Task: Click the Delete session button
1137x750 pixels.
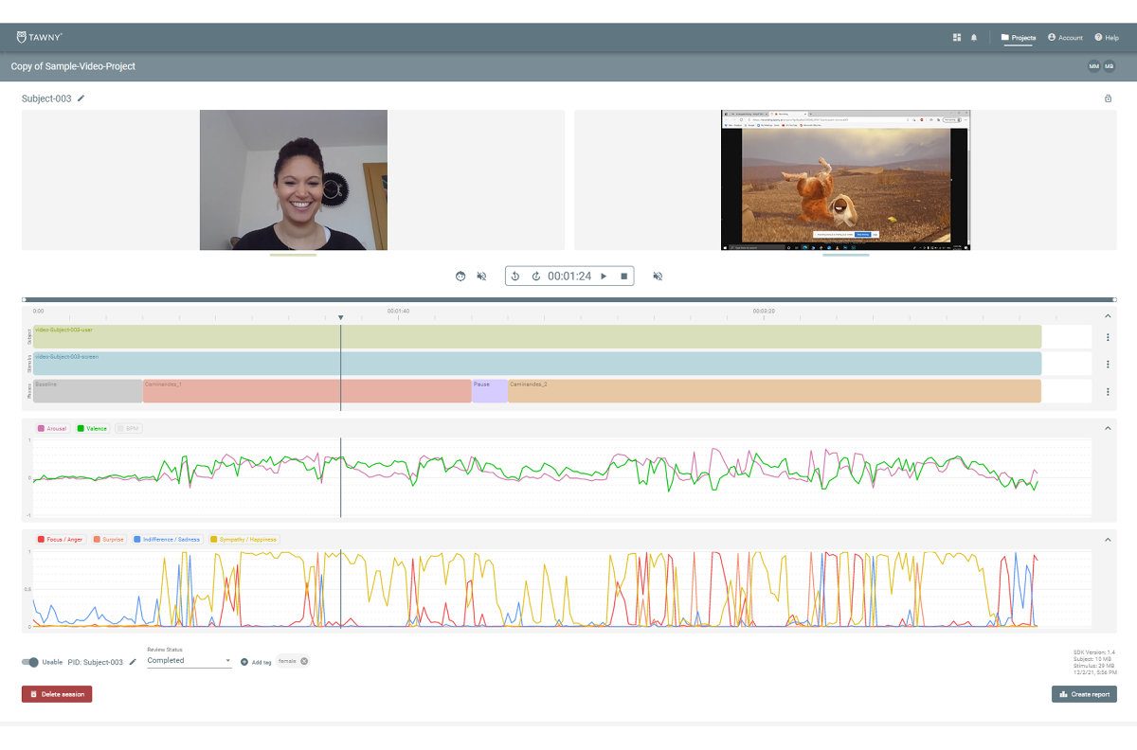Action: click(x=57, y=694)
